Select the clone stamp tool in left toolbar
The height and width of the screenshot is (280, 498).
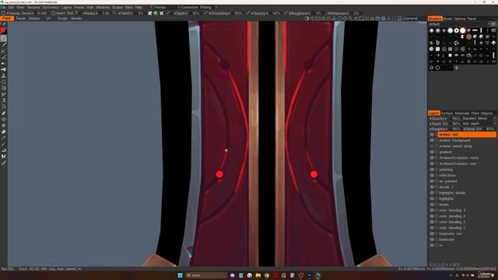coord(3,76)
